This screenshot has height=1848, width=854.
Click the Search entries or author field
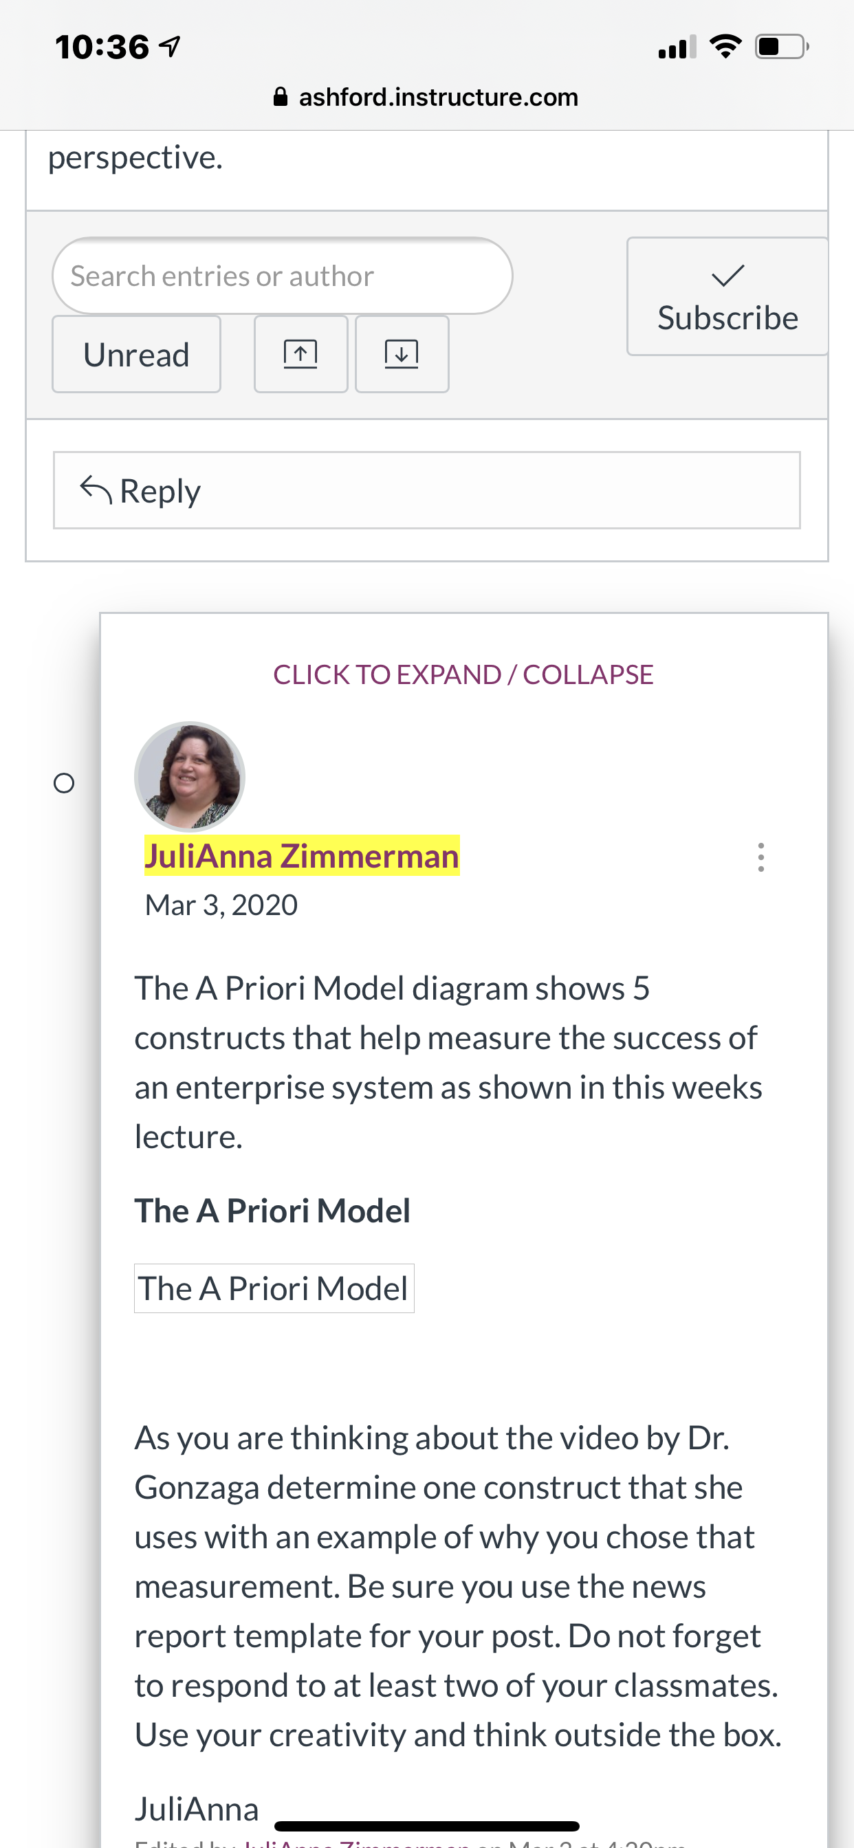coord(282,276)
